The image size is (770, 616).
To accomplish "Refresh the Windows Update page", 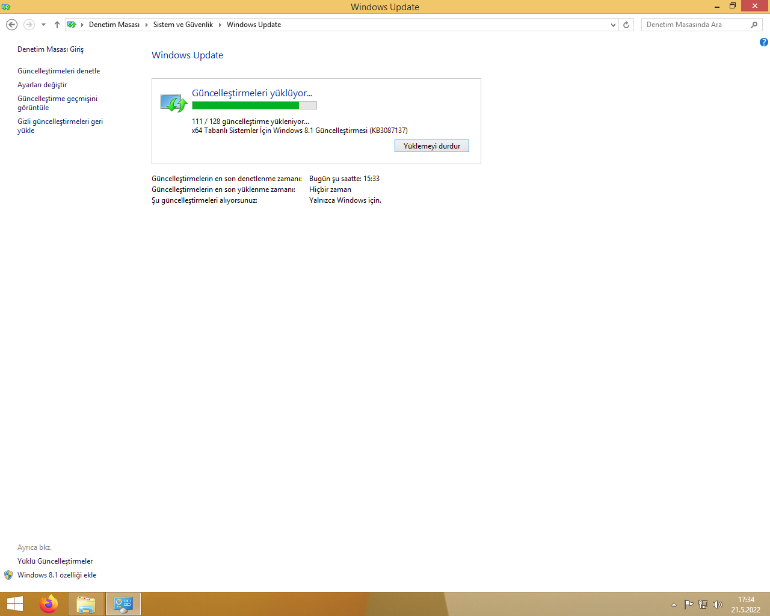I will pos(626,25).
